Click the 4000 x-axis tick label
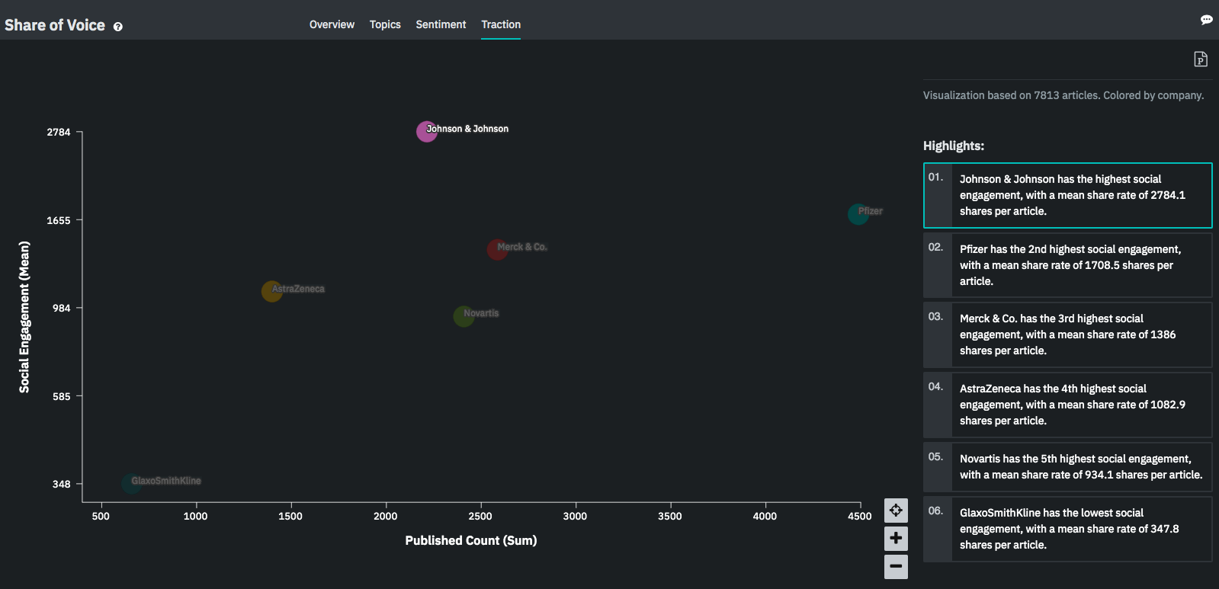Screen dimensions: 1219x589 (765, 516)
